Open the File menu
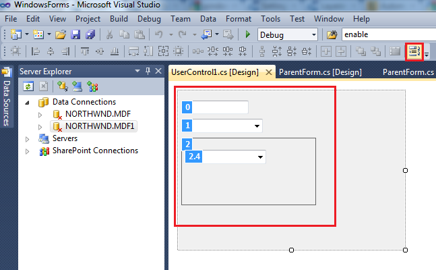This screenshot has height=270, width=436. tap(11, 19)
